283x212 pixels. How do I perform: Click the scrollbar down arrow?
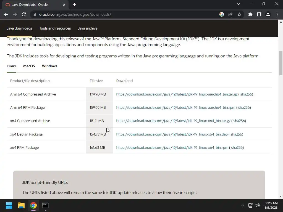(281, 196)
